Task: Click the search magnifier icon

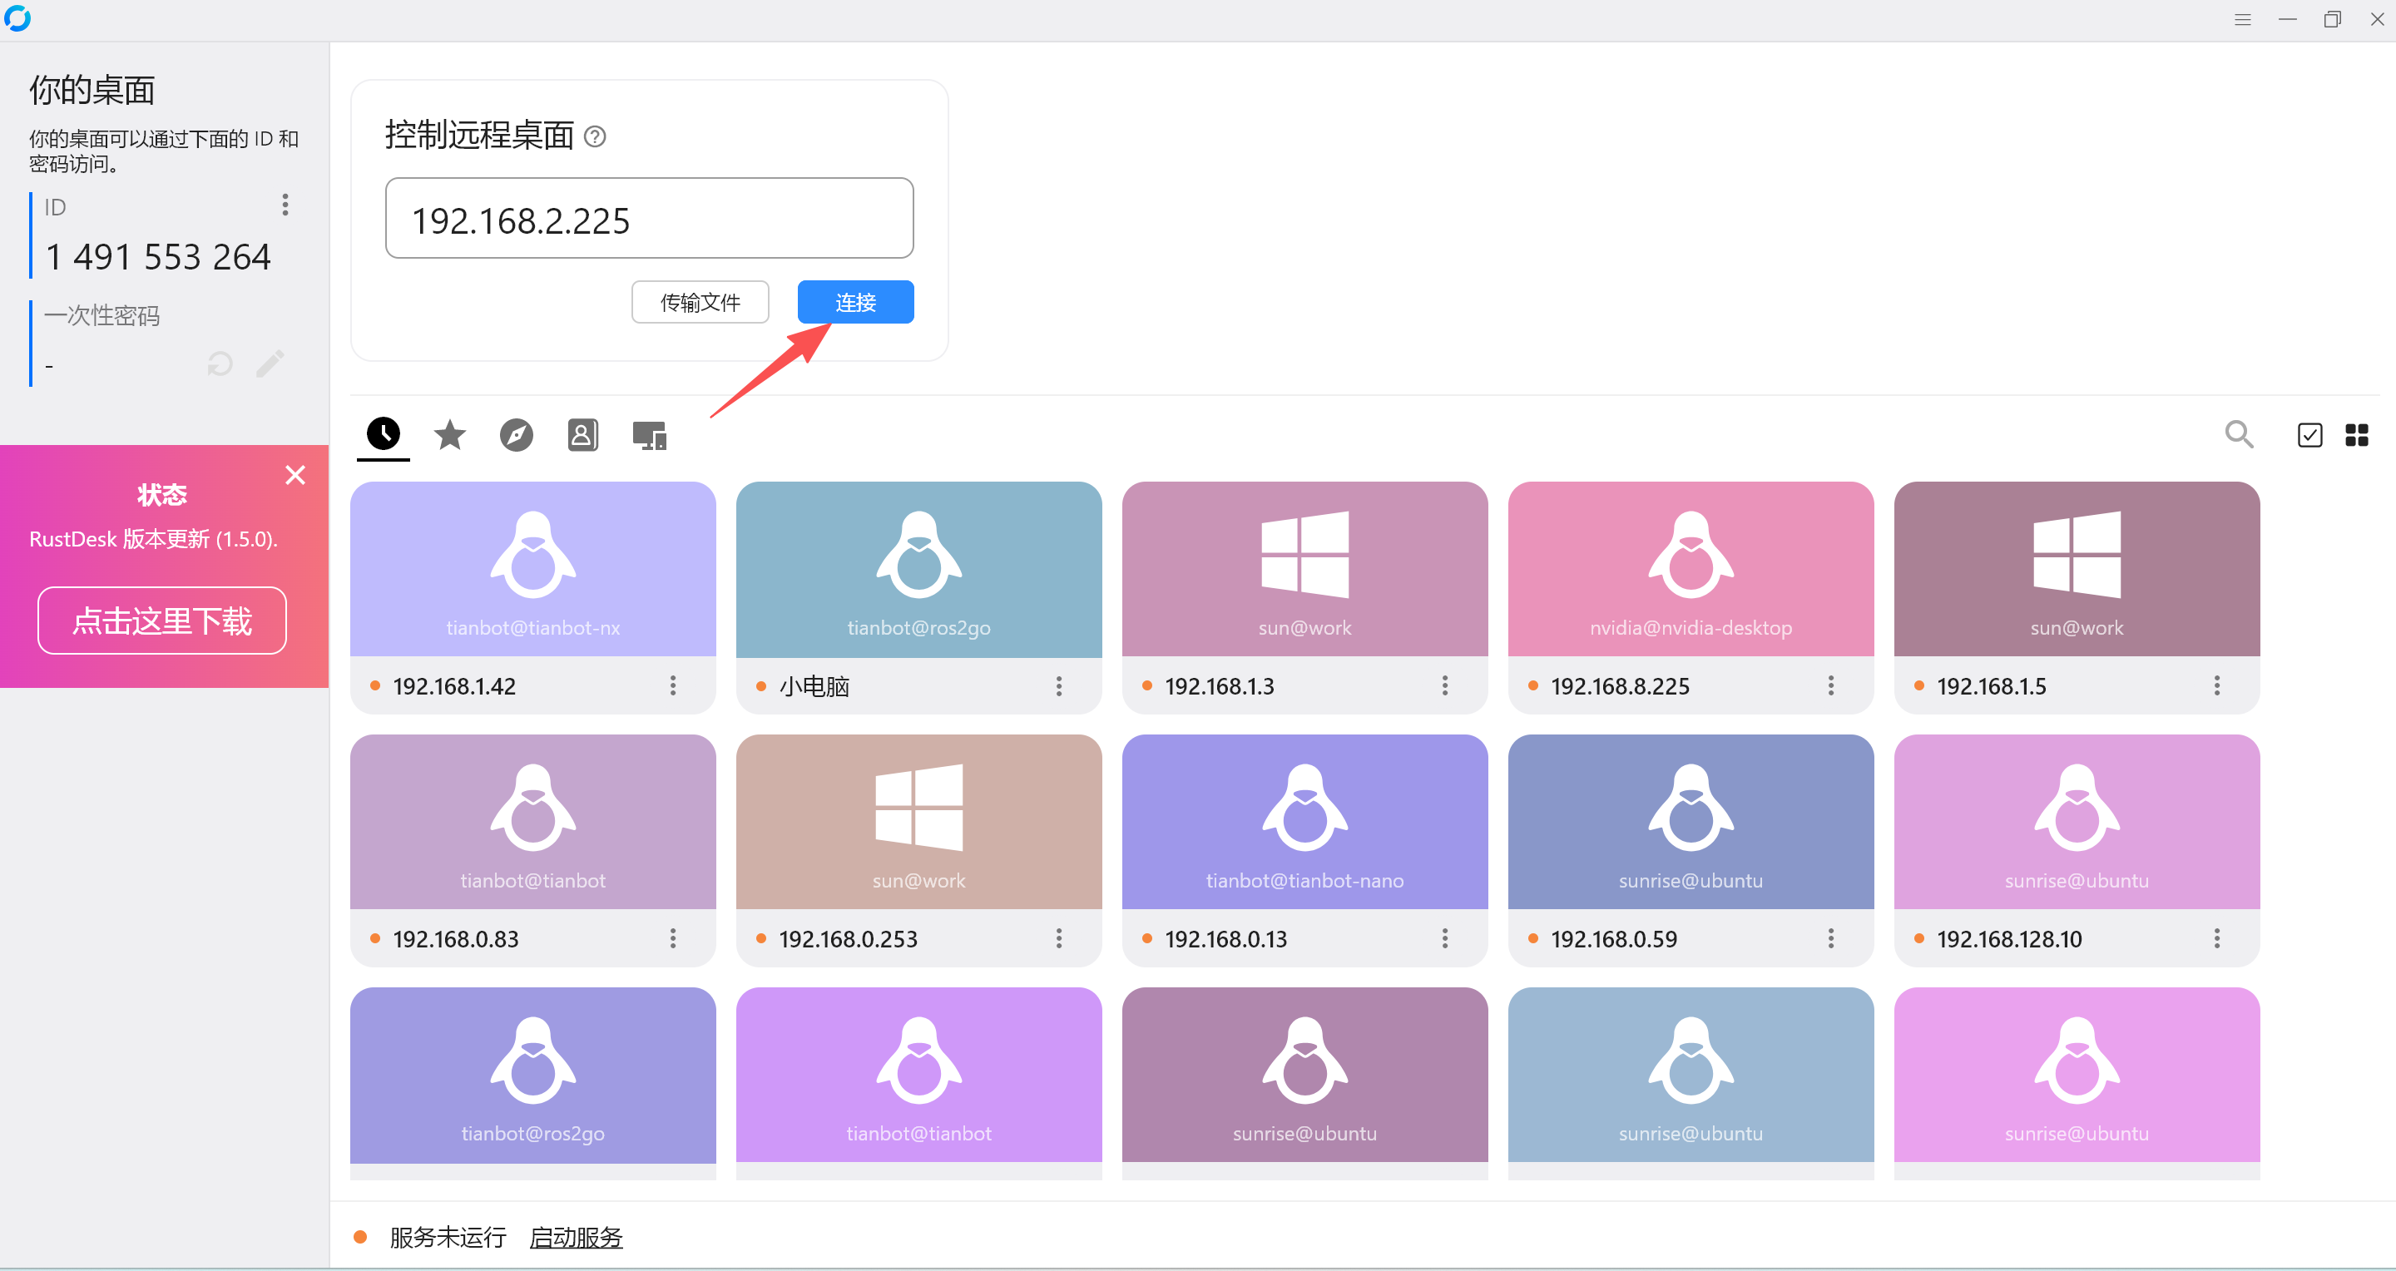Action: 2239,434
